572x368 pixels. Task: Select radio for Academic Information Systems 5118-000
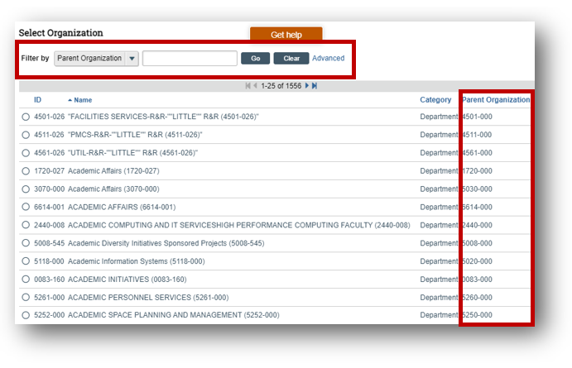(26, 261)
